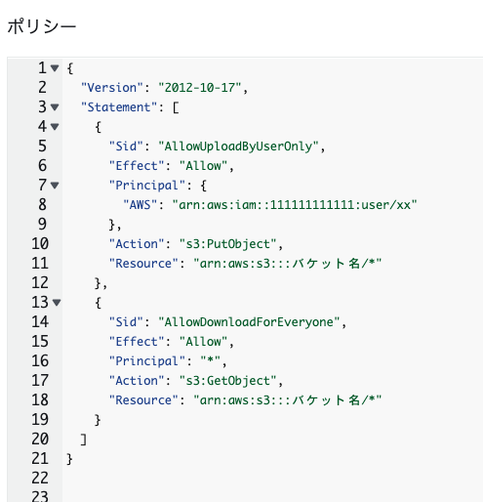Click the Version value "2012-10-17"

(200, 88)
